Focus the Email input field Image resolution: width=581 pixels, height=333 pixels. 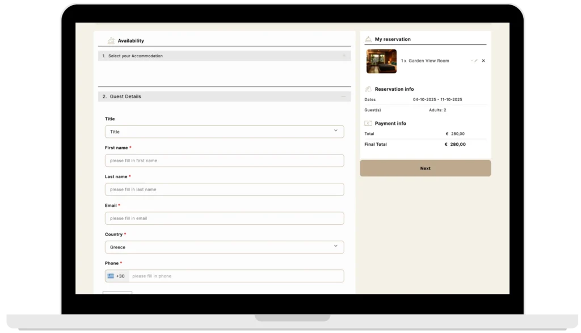[x=224, y=218]
